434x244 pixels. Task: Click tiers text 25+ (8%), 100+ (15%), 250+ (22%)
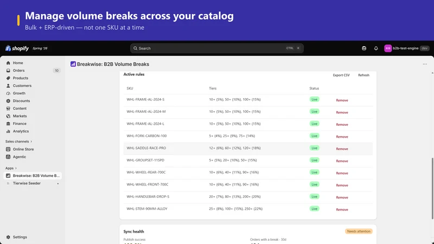[x=235, y=209]
